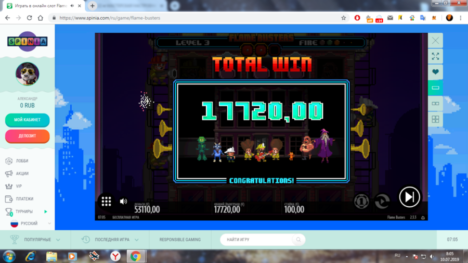Open the slot game menu grid icon

tap(106, 201)
